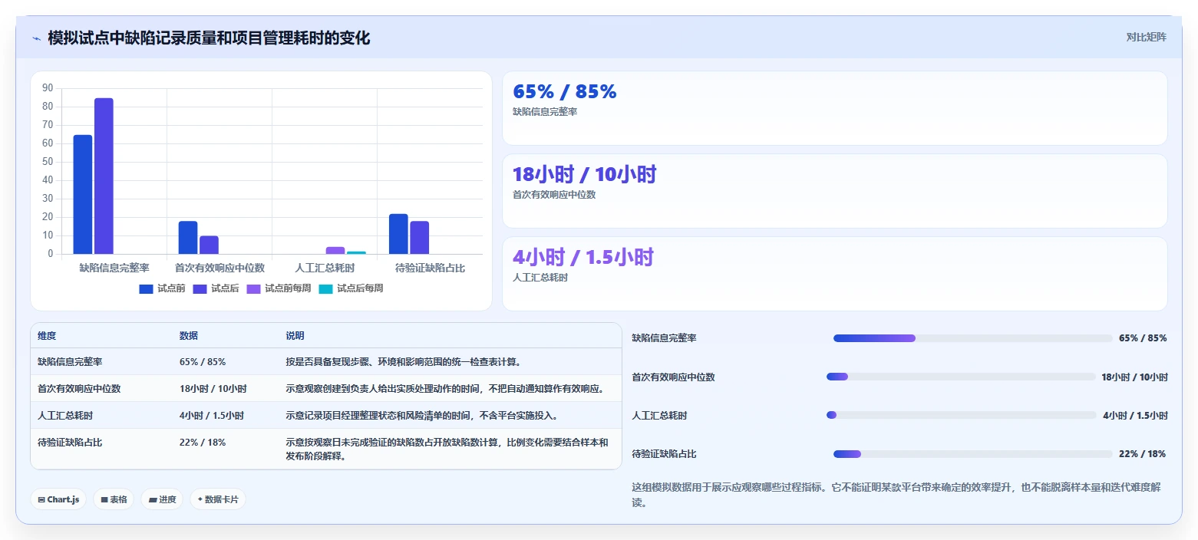Click the 4小时 / 1.5小时 table cell
The width and height of the screenshot is (1198, 540).
coord(212,415)
